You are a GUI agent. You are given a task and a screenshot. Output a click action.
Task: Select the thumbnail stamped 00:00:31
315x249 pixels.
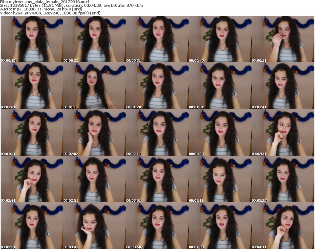[157, 39]
